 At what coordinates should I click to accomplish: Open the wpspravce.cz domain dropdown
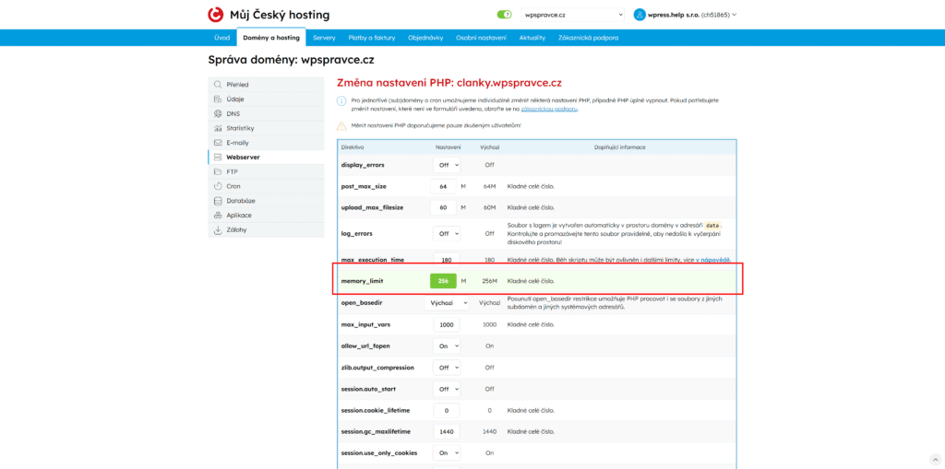tap(572, 15)
